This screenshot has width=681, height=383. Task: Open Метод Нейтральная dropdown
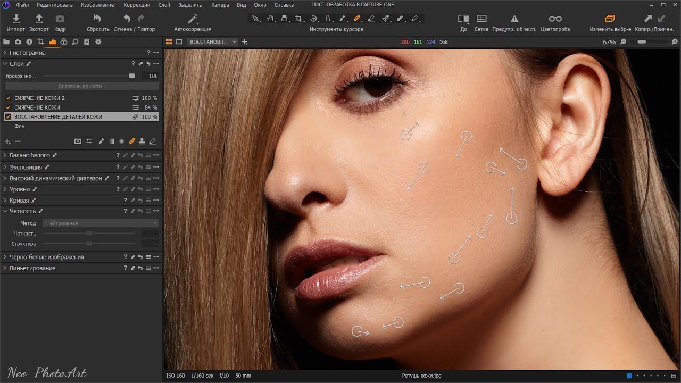point(101,223)
